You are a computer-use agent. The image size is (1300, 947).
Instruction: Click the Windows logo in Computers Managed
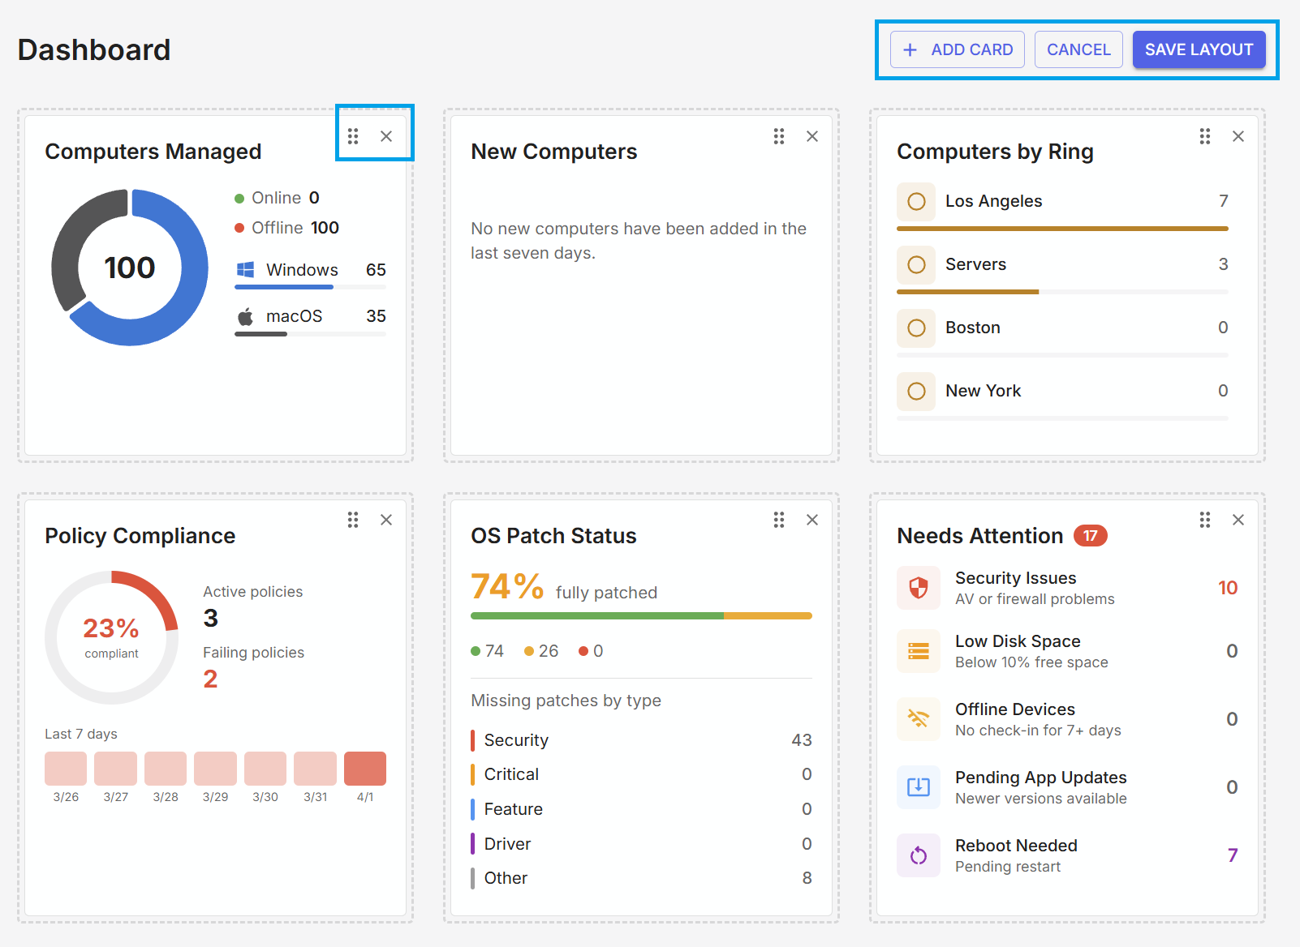(246, 269)
